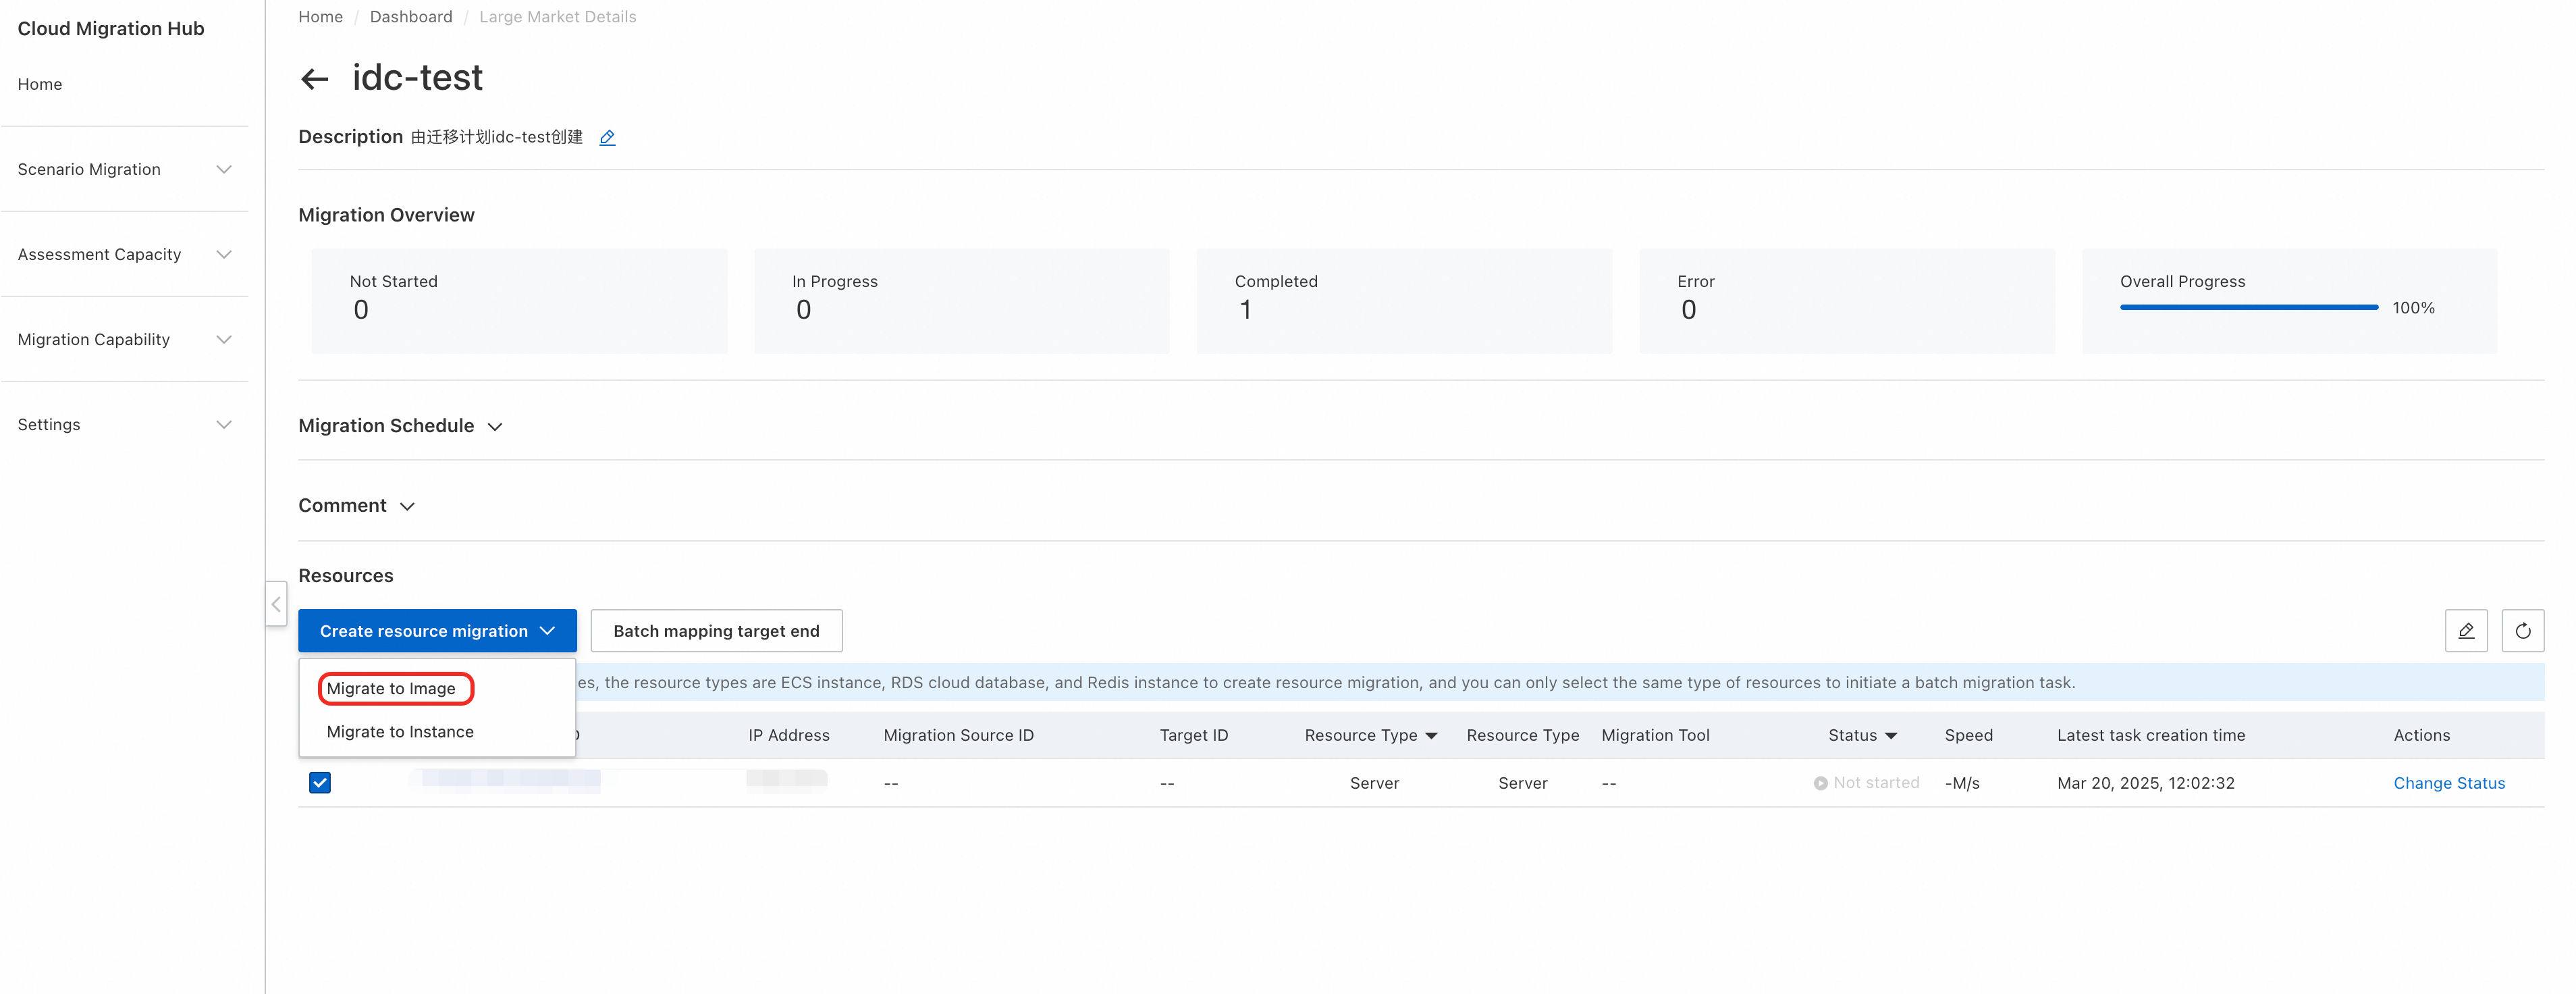Click the Resource Type filter arrow
Viewport: 2576px width, 994px height.
1431,736
